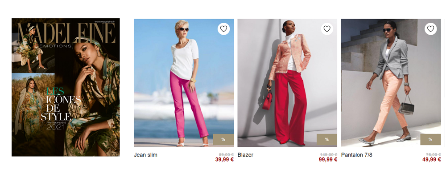This screenshot has width=446, height=178.
Task: Open the Jean slim product title link
Action: 146,155
